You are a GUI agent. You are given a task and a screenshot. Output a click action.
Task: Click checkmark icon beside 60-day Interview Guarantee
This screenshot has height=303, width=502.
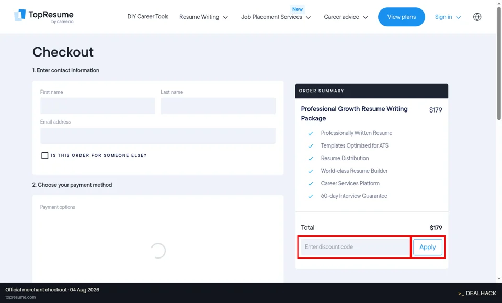(x=311, y=196)
